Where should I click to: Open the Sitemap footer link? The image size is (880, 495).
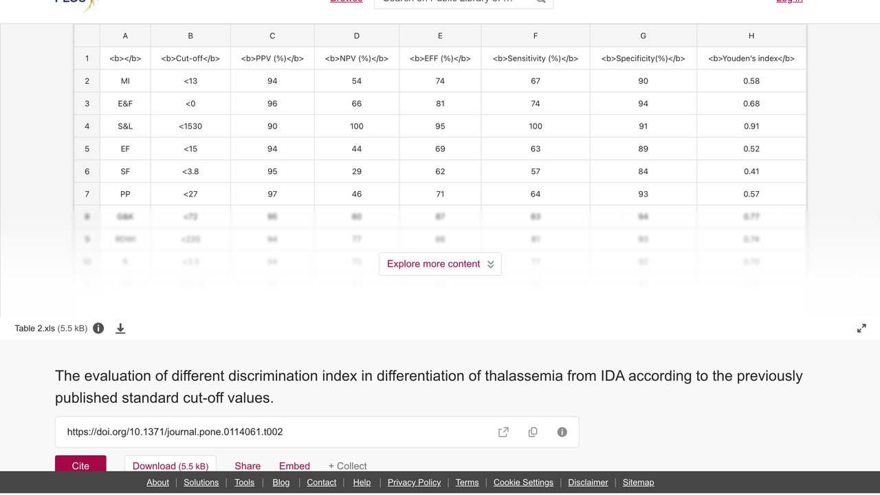point(638,483)
